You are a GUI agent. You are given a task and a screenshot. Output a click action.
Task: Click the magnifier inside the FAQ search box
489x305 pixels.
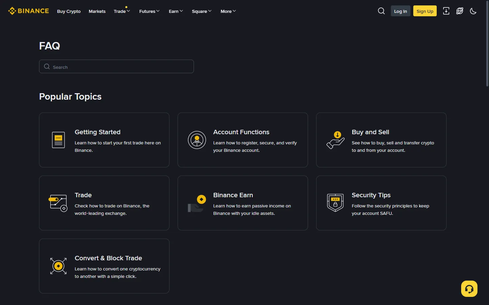pyautogui.click(x=47, y=66)
